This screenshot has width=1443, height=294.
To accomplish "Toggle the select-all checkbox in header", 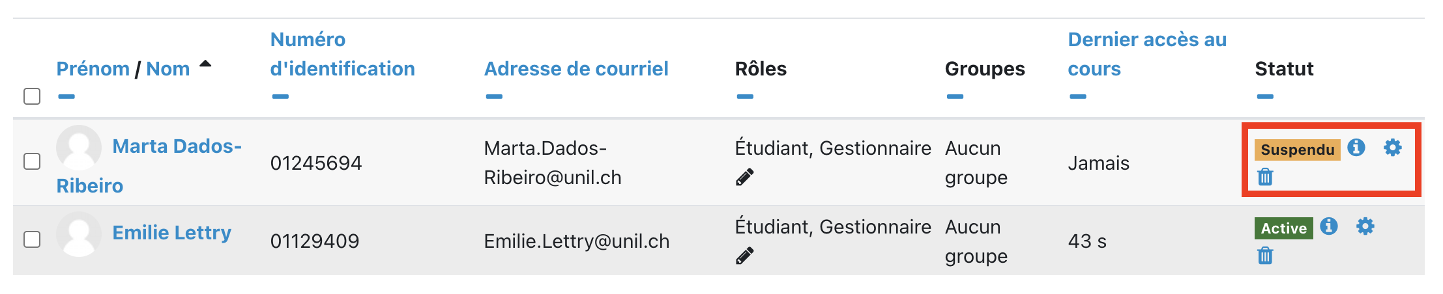I will 32,96.
